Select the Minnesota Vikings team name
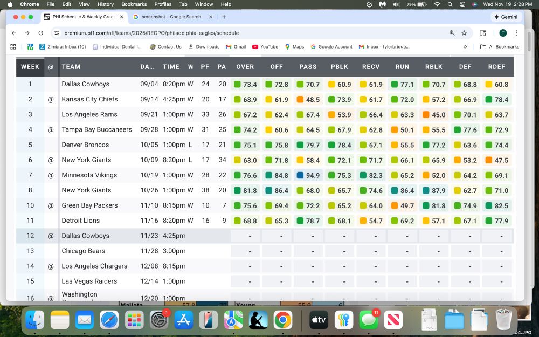The height and width of the screenshot is (337, 539). [89, 175]
